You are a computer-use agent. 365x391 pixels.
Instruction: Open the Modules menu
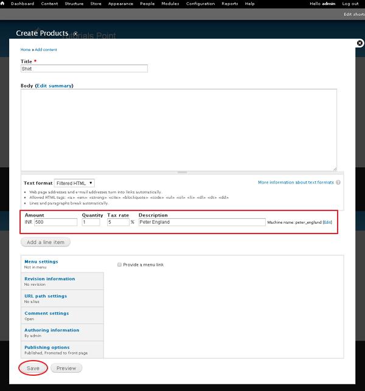click(170, 4)
